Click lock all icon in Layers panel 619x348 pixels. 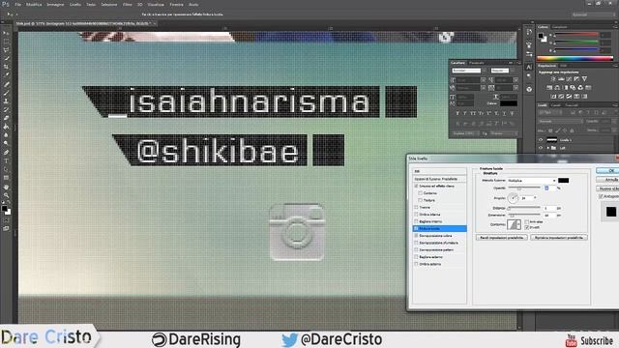point(572,130)
